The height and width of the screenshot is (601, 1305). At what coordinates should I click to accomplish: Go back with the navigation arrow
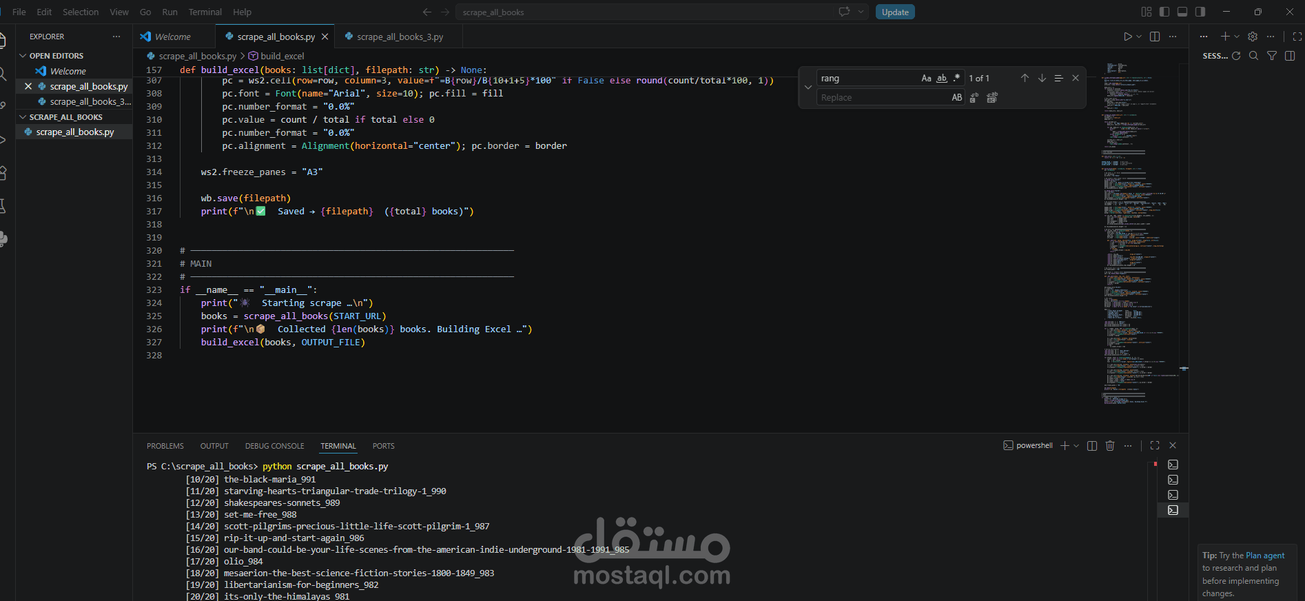coord(427,12)
